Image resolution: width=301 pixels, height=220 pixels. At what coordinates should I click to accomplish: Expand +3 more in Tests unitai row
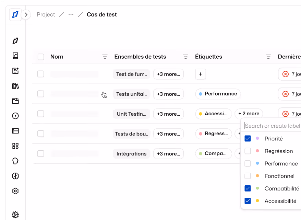[169, 94]
